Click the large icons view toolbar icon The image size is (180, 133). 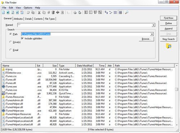pos(106,12)
